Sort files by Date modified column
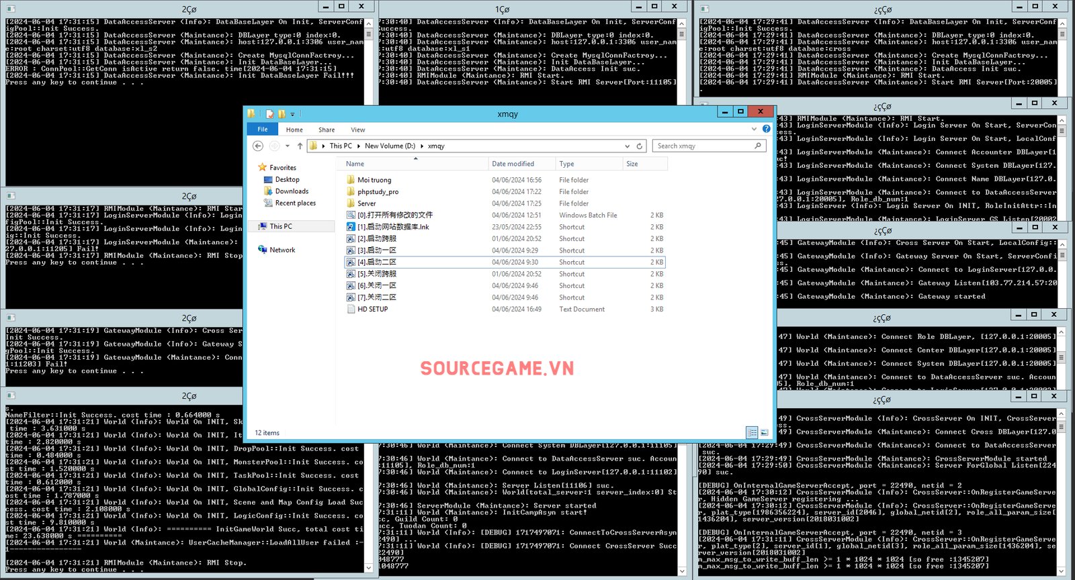Viewport: 1075px width, 580px height. click(x=513, y=164)
